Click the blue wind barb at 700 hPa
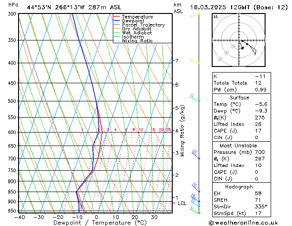 [196, 154]
